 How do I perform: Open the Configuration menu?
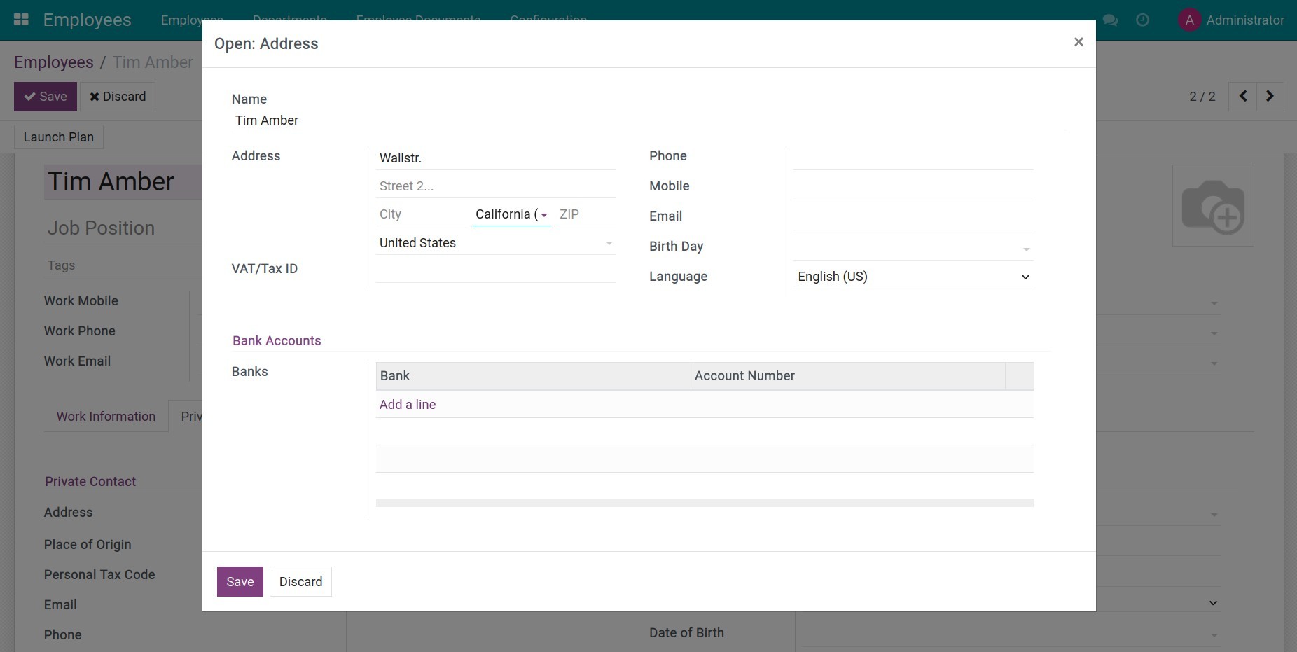pos(548,20)
